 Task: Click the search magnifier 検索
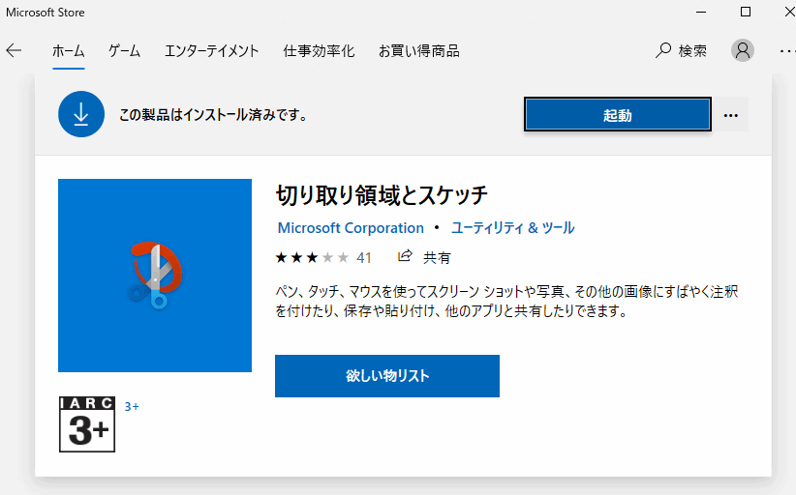point(681,50)
